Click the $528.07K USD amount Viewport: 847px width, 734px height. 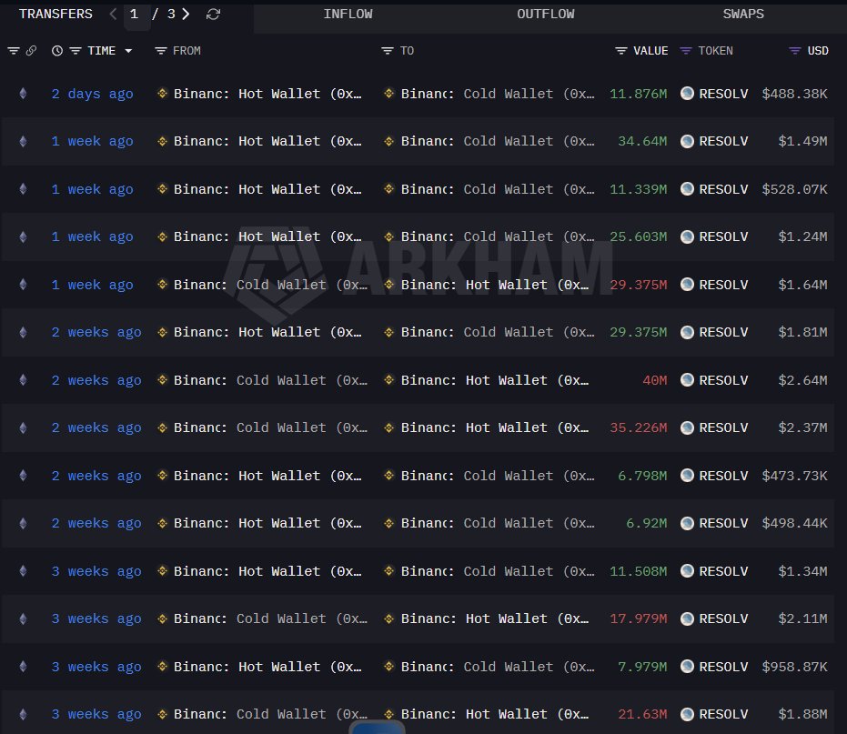click(794, 189)
